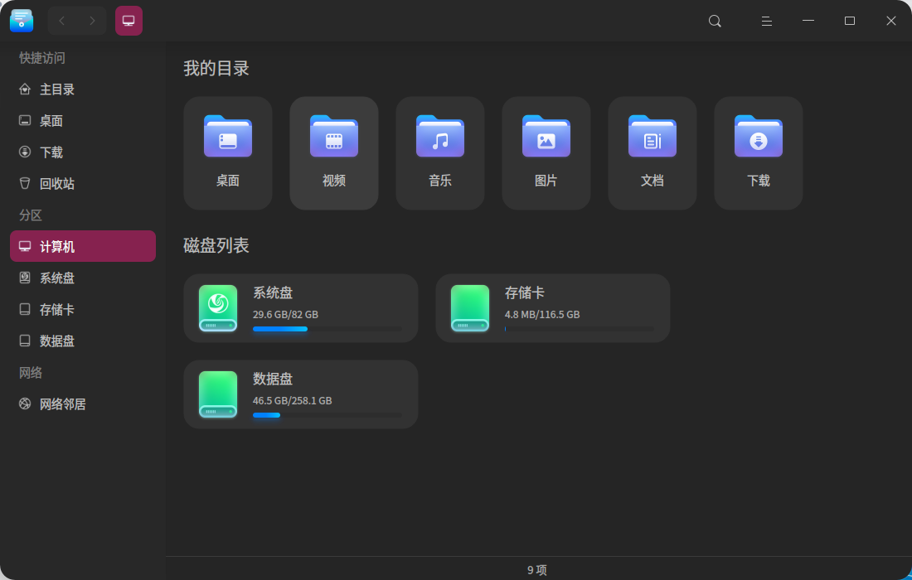Close the file manager window
Screen dimensions: 912x580
pyautogui.click(x=891, y=21)
